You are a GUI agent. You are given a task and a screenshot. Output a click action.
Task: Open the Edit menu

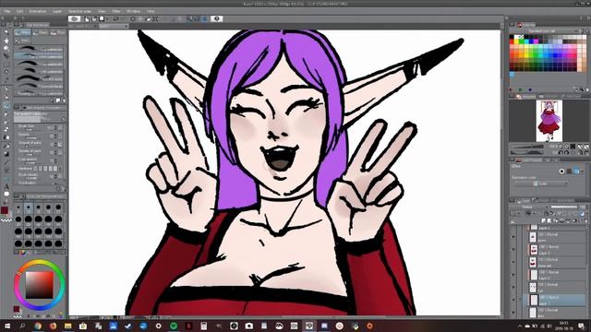(19, 11)
